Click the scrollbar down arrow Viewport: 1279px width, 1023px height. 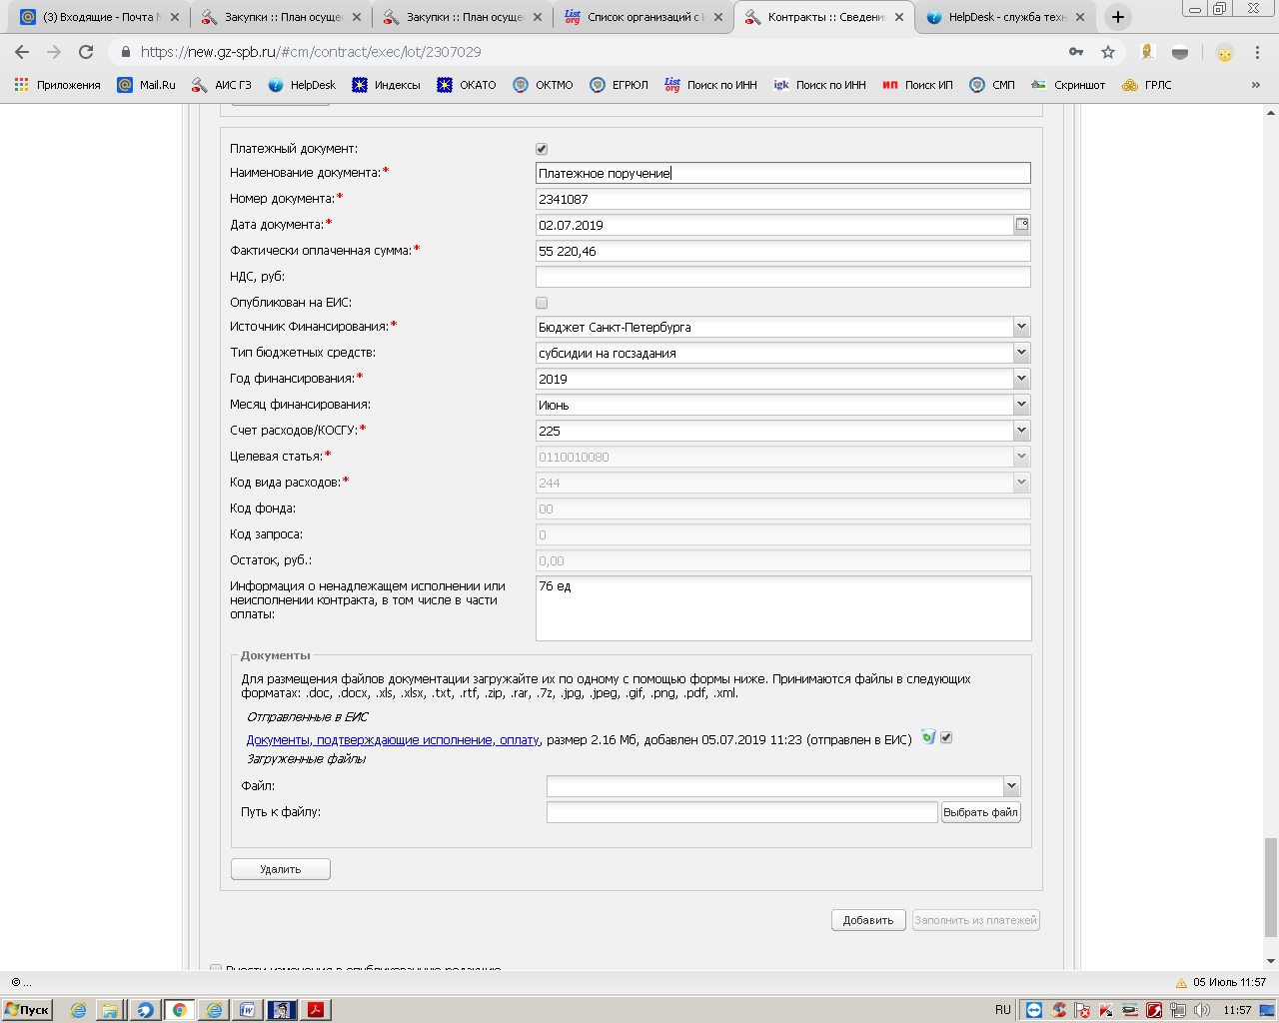coord(1271,961)
